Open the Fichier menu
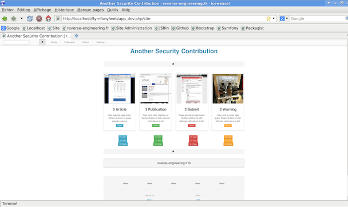The height and width of the screenshot is (207, 348). [x=7, y=10]
